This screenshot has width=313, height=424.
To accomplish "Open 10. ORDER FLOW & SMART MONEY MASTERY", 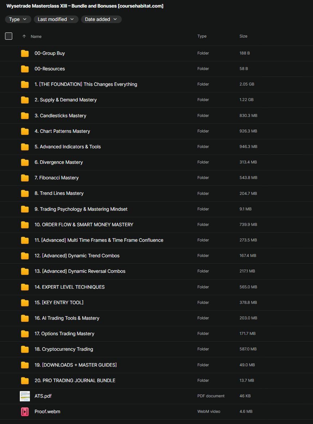I will click(x=84, y=225).
